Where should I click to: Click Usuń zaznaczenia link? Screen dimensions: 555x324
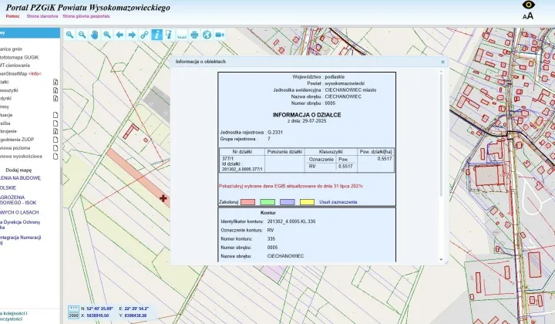[338, 202]
